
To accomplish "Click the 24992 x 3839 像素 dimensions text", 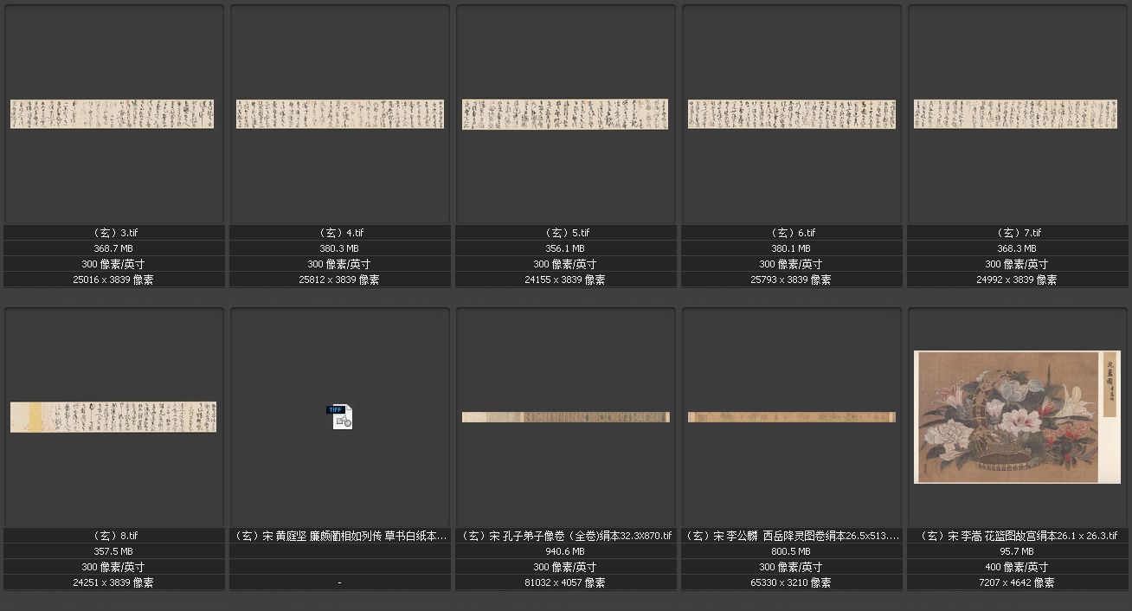I will point(1017,280).
